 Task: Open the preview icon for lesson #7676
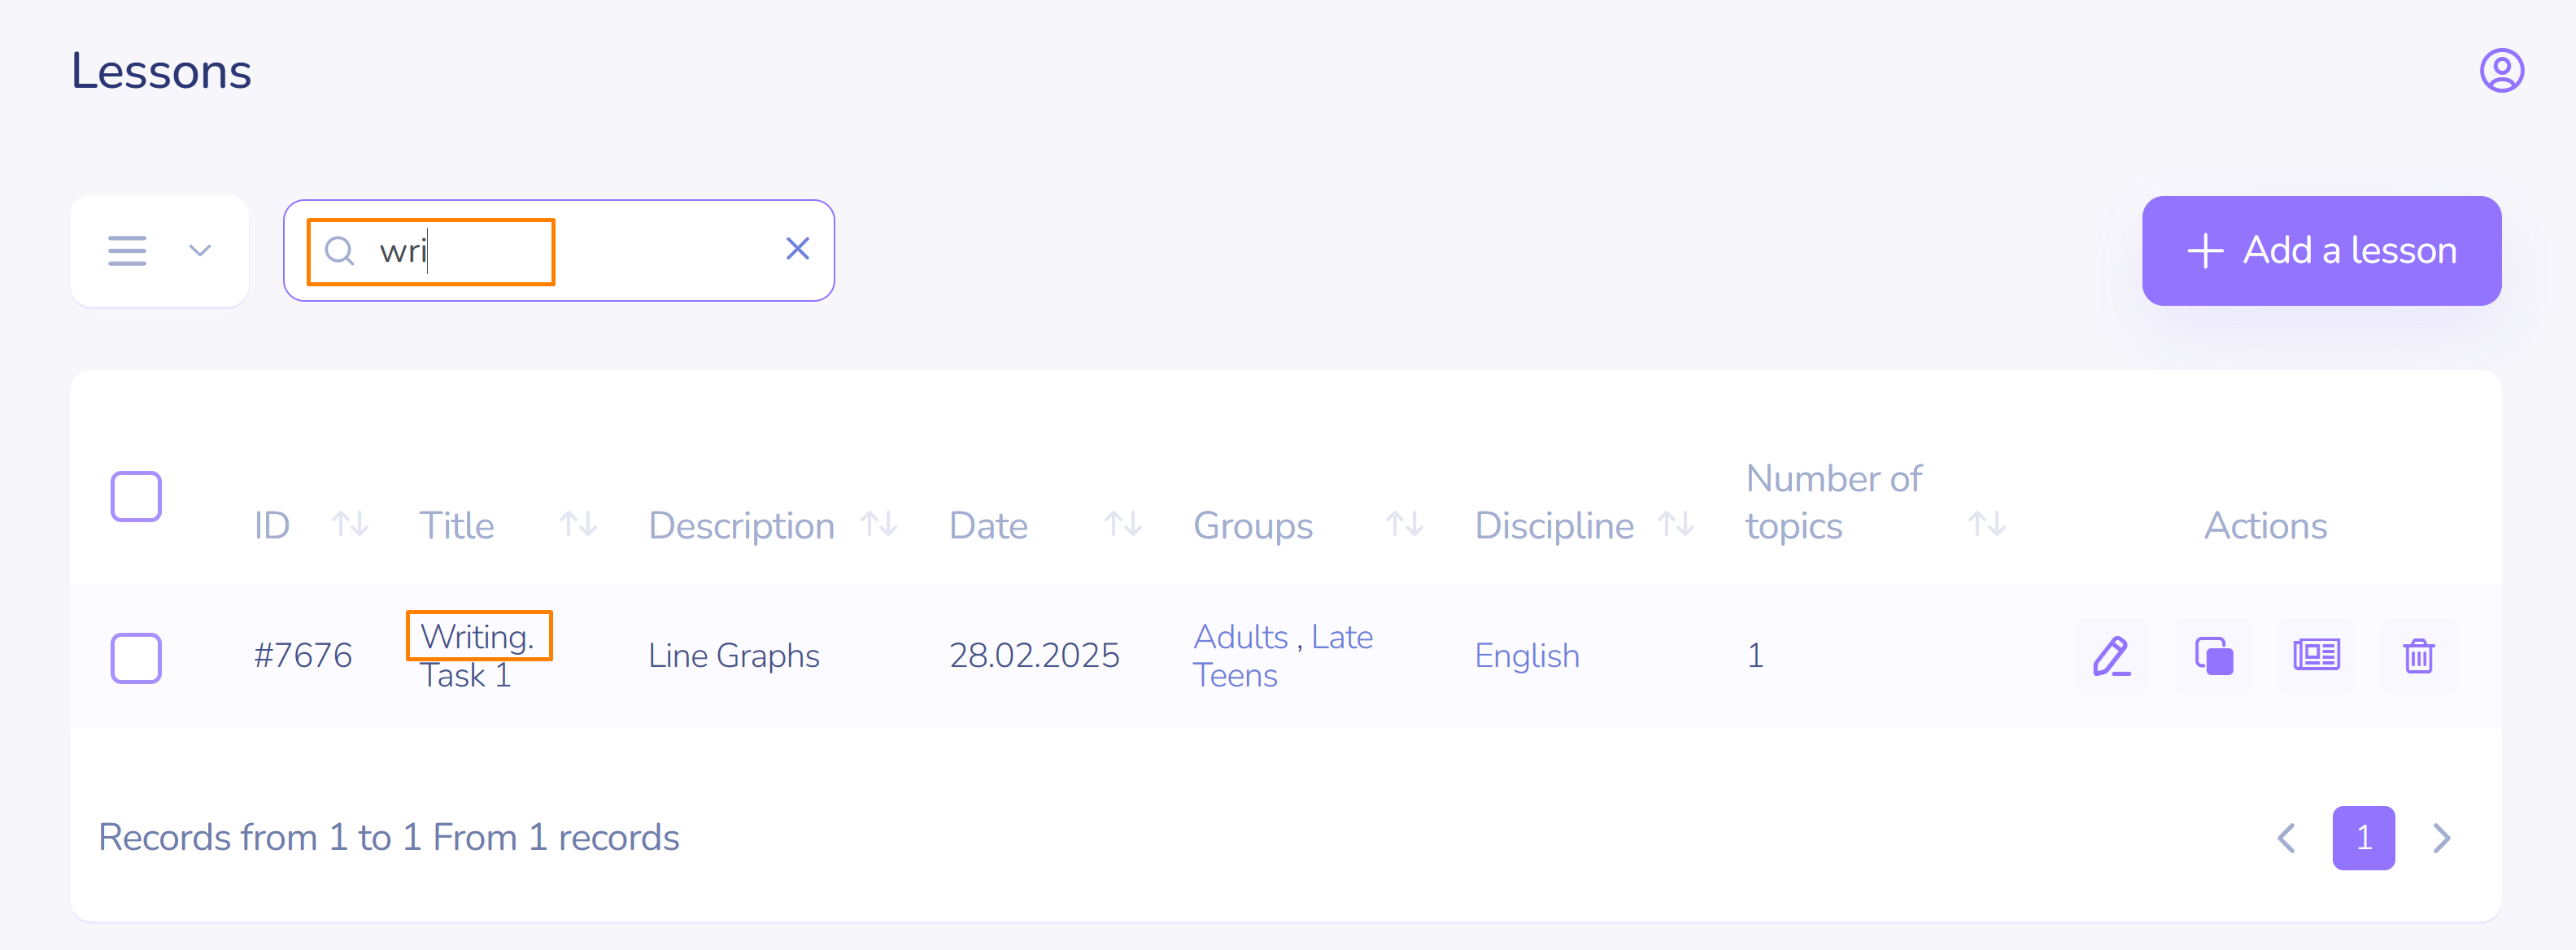2316,657
